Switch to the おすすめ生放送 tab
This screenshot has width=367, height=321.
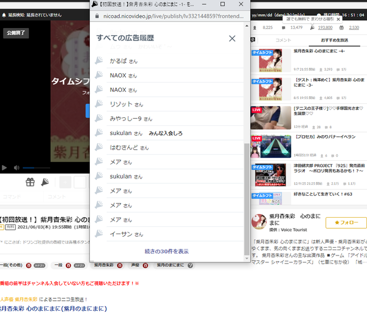(x=335, y=40)
